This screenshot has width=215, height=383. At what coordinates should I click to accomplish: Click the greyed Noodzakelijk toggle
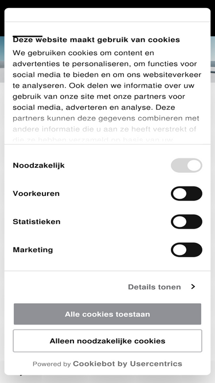click(186, 165)
